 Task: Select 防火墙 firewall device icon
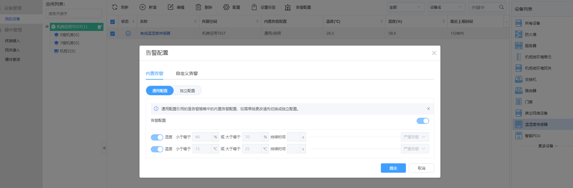[519, 34]
